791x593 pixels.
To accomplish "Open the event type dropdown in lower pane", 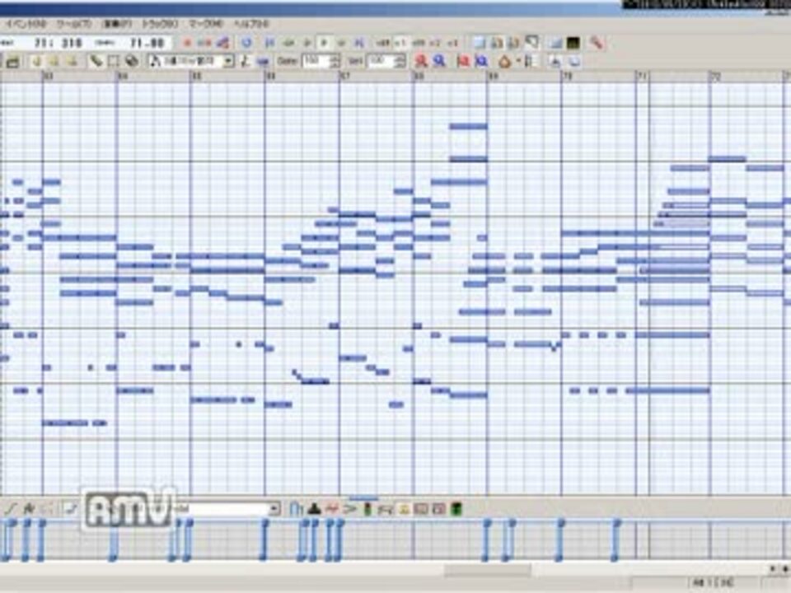I will pyautogui.click(x=274, y=509).
